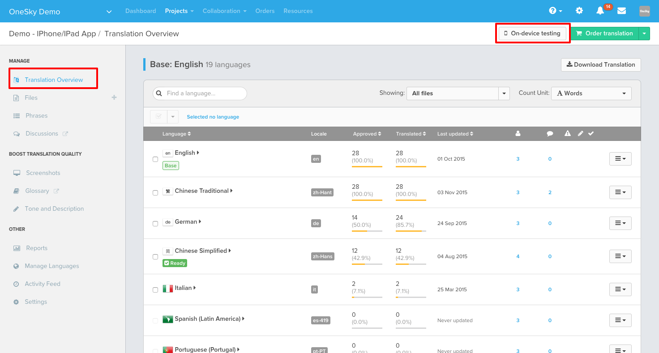Go to Dashboard in top navigation
Screen dimensions: 659x353
point(141,11)
